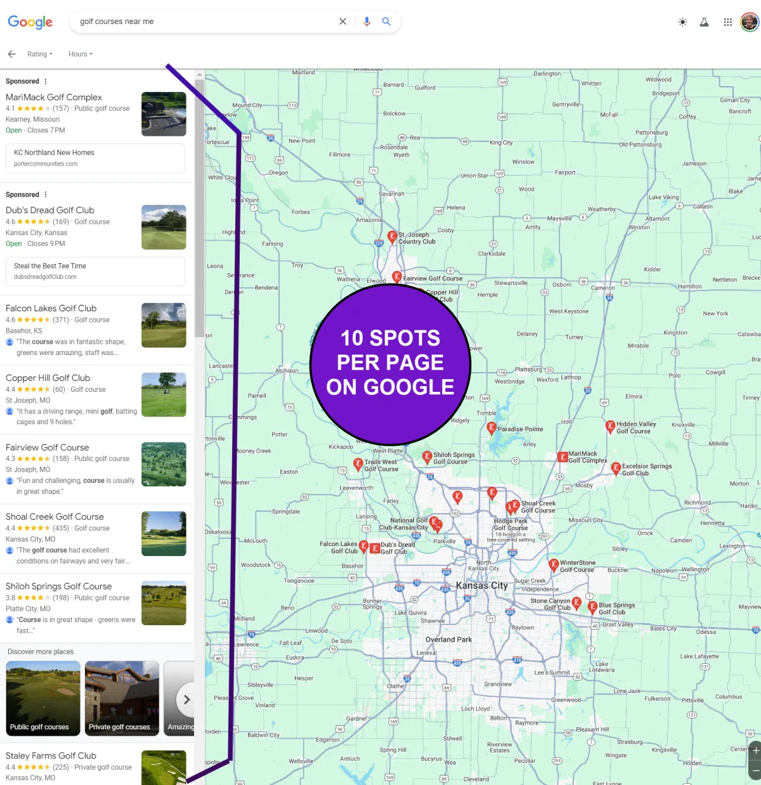Click Falcon Lakes Golf Club pin

363,546
